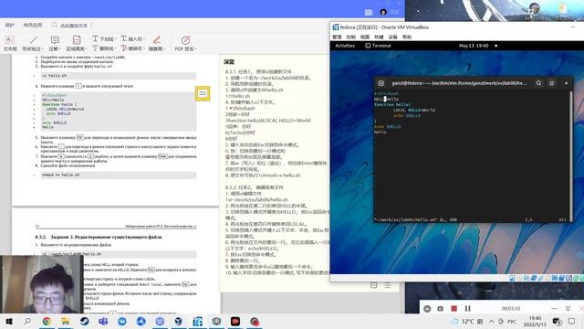Open the Windows Start menu
The image size is (584, 329).
(x=9, y=321)
